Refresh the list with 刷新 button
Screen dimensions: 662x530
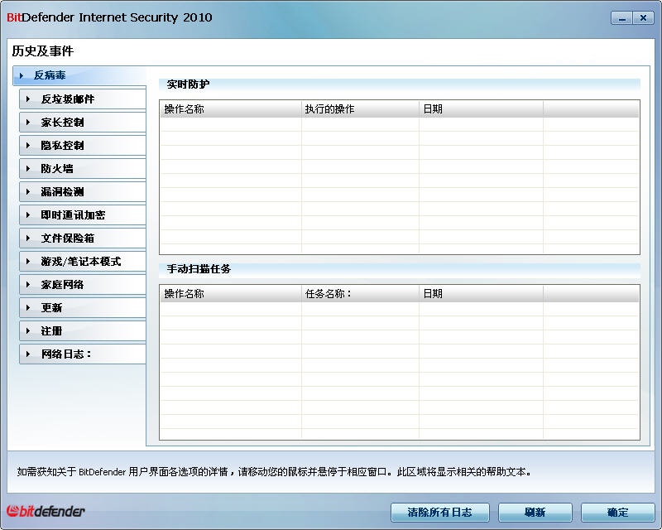pyautogui.click(x=535, y=513)
